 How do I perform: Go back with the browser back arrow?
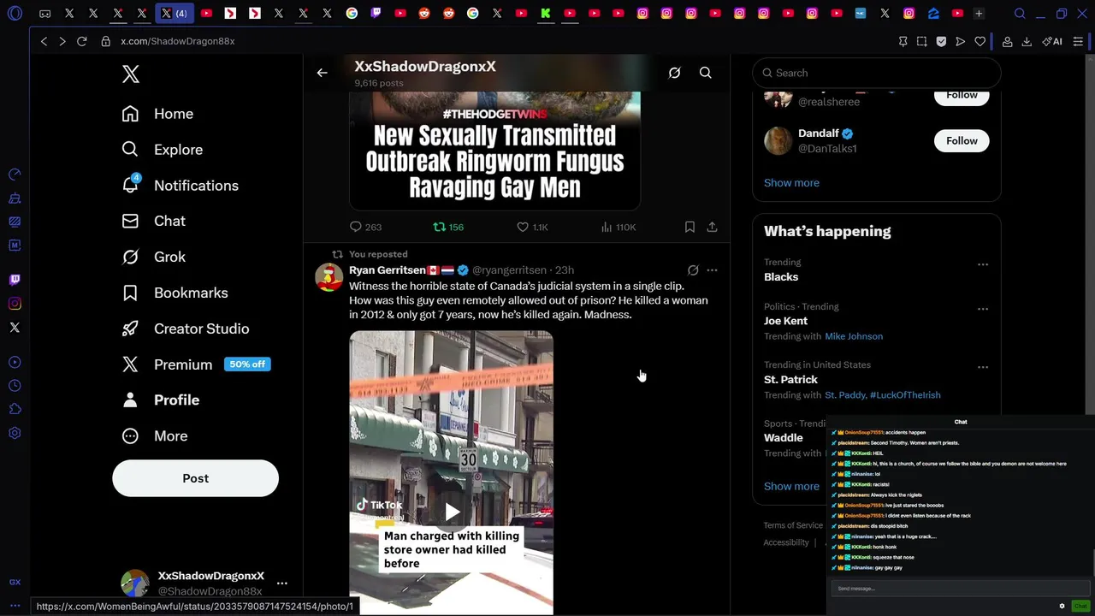(44, 41)
